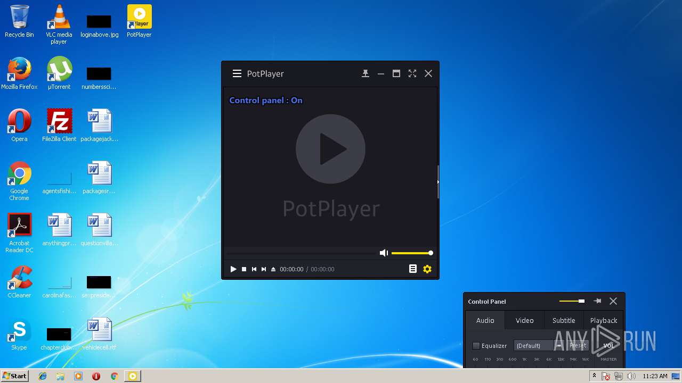Open Windows Explorer folder from taskbar

pyautogui.click(x=60, y=376)
